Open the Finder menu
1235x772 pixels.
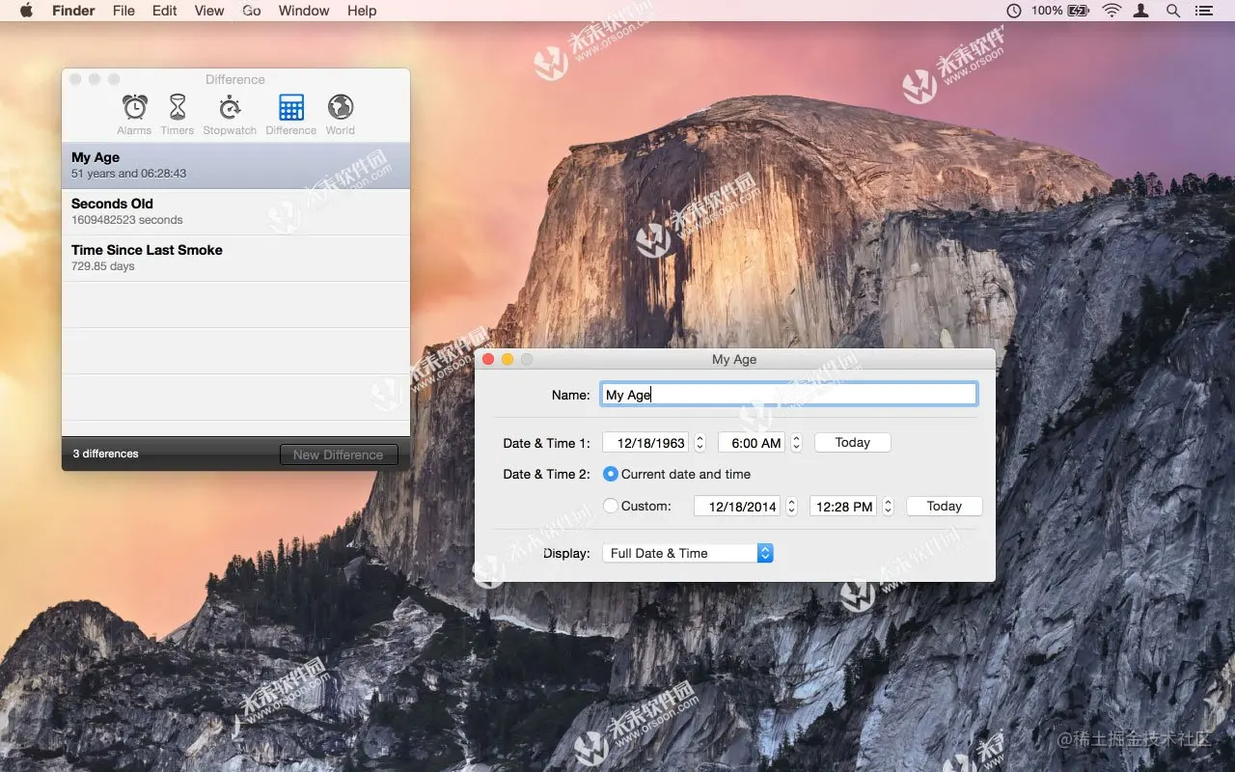(x=73, y=11)
